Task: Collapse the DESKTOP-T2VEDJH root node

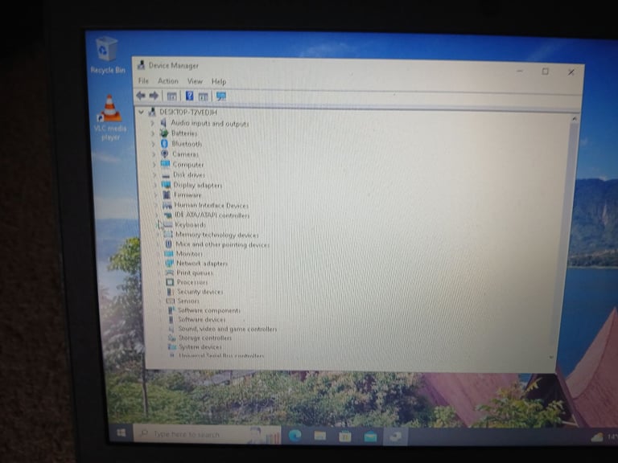Action: (x=141, y=113)
